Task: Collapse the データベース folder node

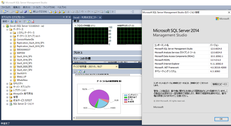Action: [7, 29]
